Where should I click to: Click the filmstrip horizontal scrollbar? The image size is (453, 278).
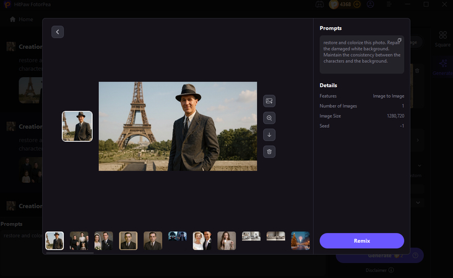point(70,253)
